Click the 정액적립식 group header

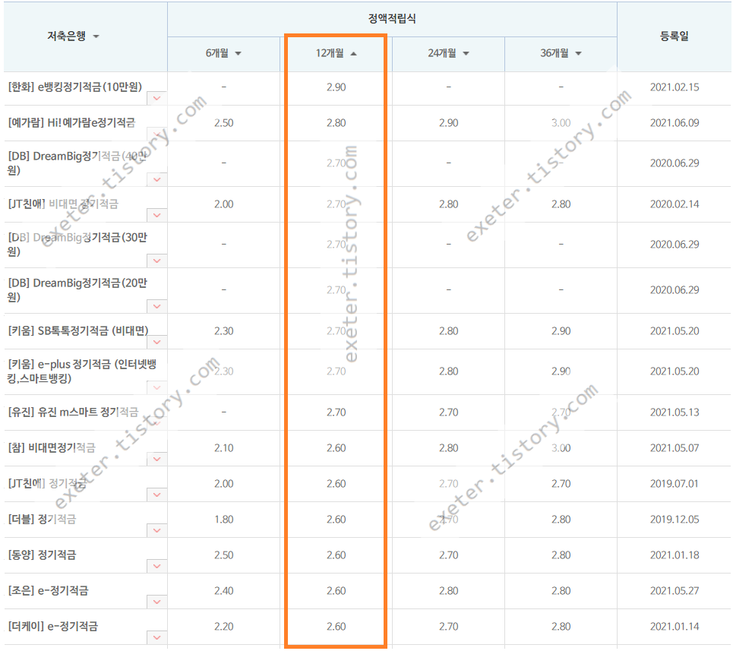tap(392, 19)
